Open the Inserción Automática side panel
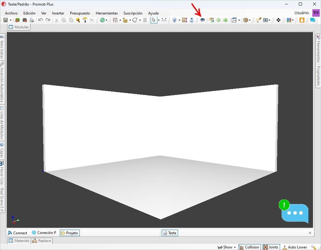Viewport: 321px width, 250px height. click(2, 83)
